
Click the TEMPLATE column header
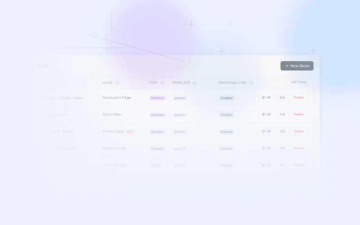point(181,83)
